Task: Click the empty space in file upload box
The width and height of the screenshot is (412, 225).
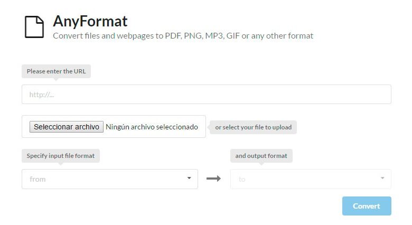Action: (x=25, y=127)
